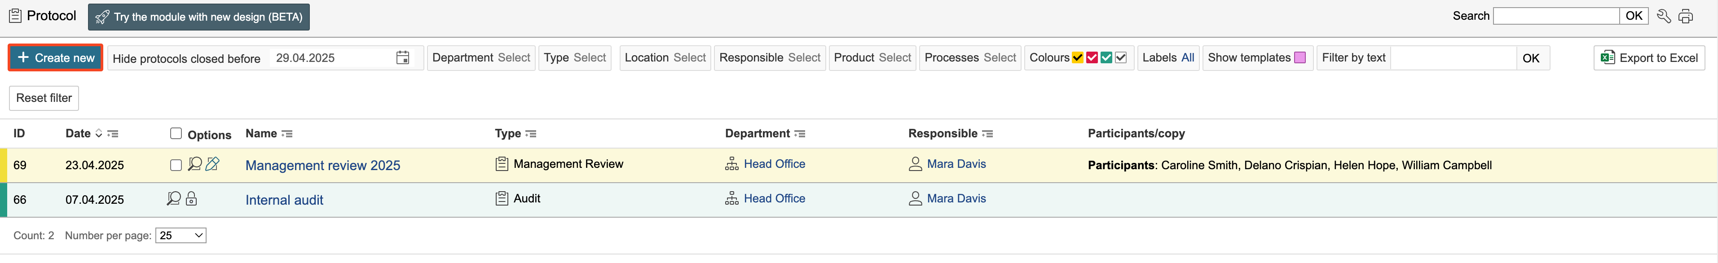Uncheck the red colour filter checkbox

coord(1092,58)
